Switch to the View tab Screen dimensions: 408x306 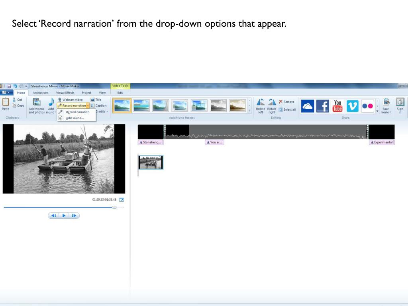[102, 92]
